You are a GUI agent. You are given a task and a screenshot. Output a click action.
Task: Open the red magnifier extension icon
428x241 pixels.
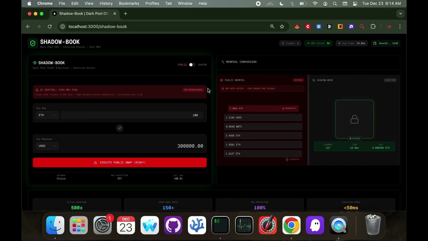(x=362, y=26)
